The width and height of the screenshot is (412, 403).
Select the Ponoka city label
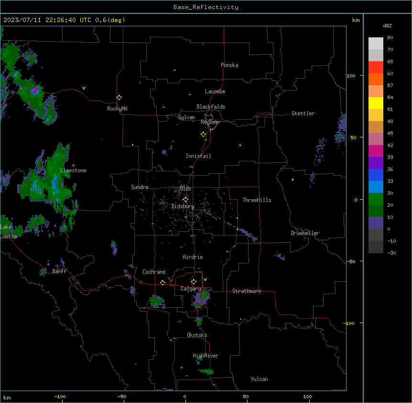(x=229, y=65)
